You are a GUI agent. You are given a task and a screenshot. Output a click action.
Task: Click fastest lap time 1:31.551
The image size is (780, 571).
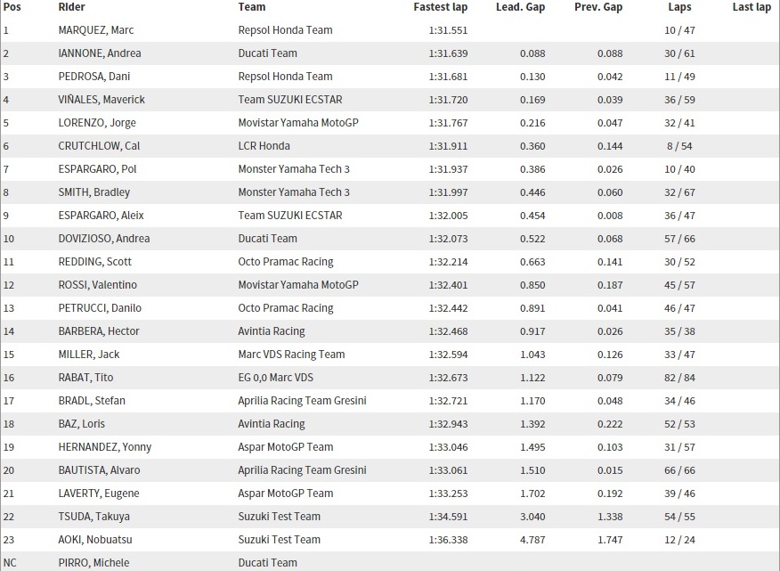[x=446, y=30]
